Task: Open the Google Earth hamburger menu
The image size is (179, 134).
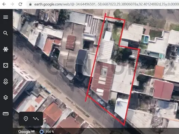Action: [x=6, y=17]
